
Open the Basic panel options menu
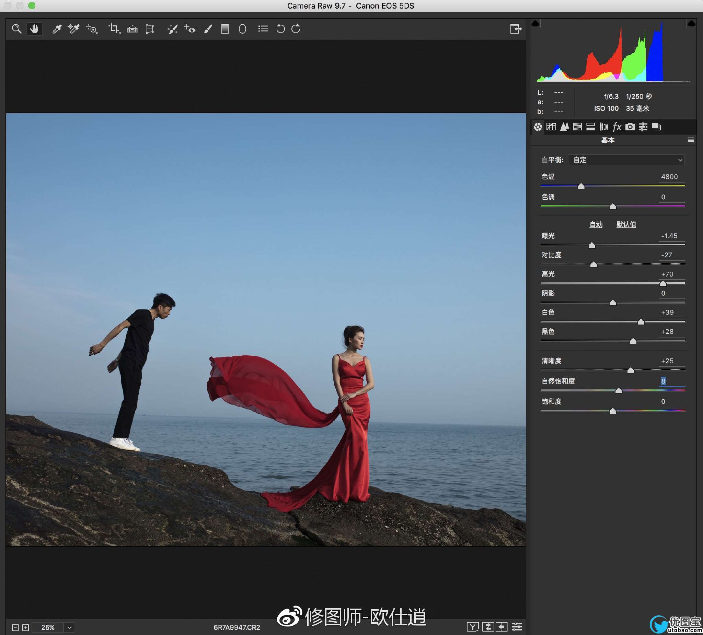pyautogui.click(x=691, y=140)
